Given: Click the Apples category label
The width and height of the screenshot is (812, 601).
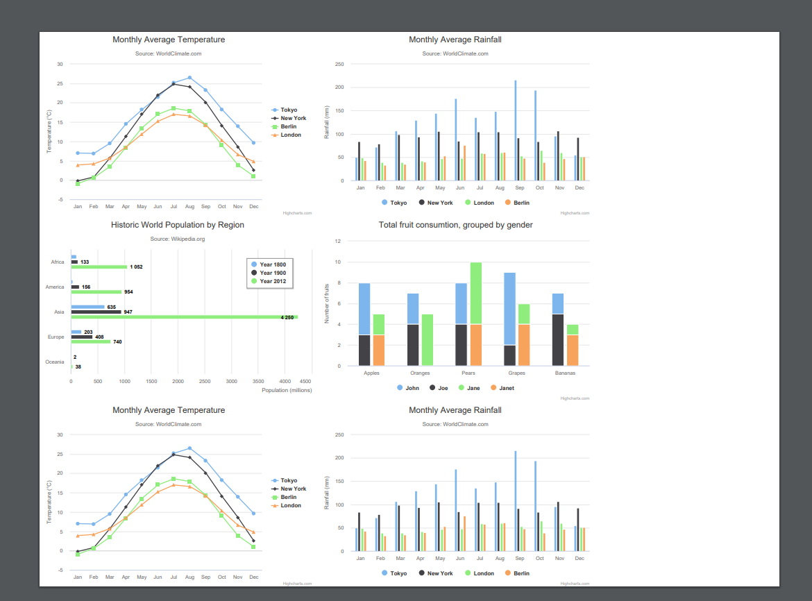Looking at the screenshot, I should pos(371,373).
